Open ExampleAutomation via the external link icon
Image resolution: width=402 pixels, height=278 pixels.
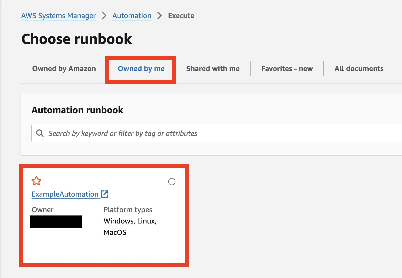click(x=105, y=194)
